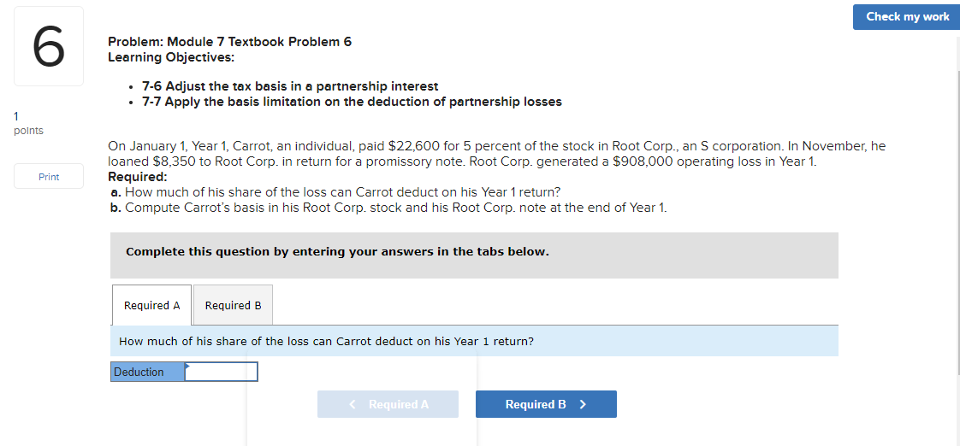Click requirement line a about Carrot's loss deduction

coord(335,191)
